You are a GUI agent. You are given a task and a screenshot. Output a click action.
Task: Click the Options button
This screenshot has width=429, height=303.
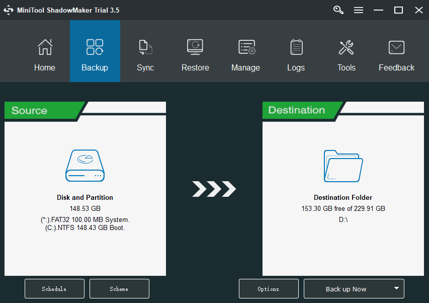[269, 289]
